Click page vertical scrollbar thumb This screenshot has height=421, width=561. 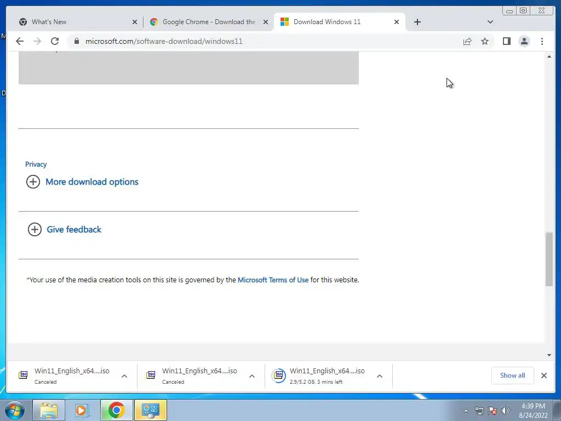pyautogui.click(x=549, y=259)
